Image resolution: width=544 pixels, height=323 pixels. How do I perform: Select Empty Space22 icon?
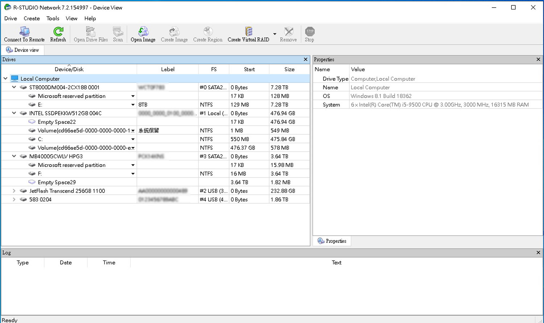pyautogui.click(x=32, y=122)
